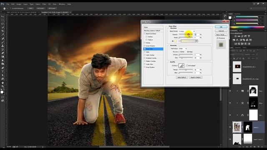The image size is (267, 150).
Task: Open the File menu
Action: pos(8,4)
